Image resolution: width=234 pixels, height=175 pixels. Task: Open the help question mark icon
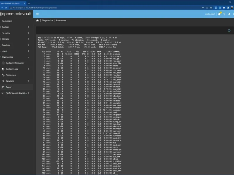pos(224,14)
